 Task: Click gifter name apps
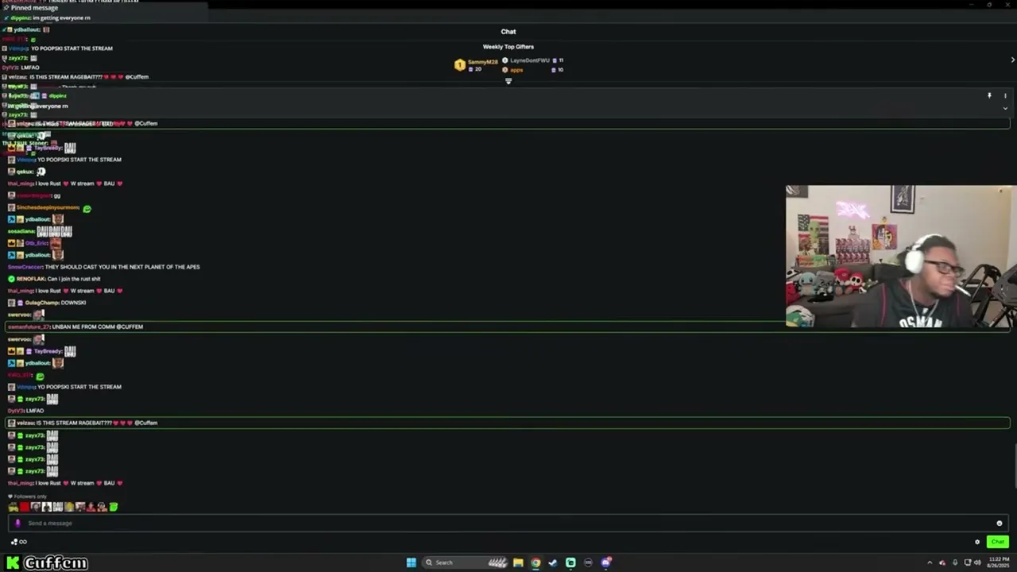pos(516,70)
